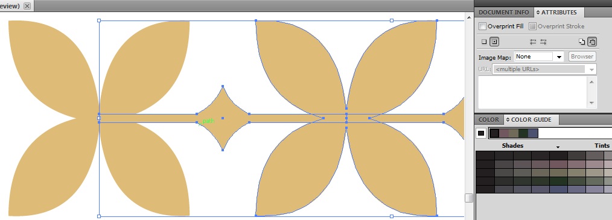The image size is (612, 220).
Task: Click the Don't Show Center icon
Action: [x=484, y=42]
